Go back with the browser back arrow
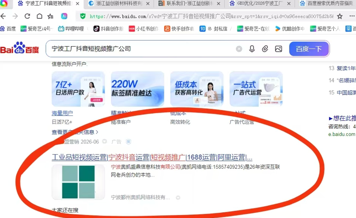356x218 pixels. pyautogui.click(x=3, y=16)
